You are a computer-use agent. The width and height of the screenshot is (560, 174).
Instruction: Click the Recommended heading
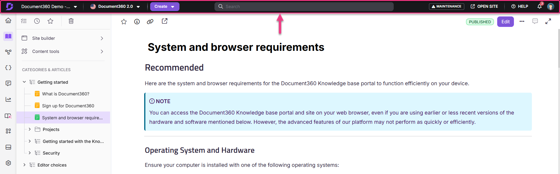click(174, 68)
